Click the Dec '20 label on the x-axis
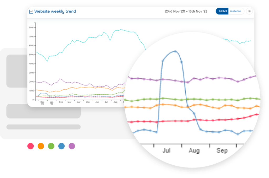This screenshot has height=178, width=269. click(42, 103)
